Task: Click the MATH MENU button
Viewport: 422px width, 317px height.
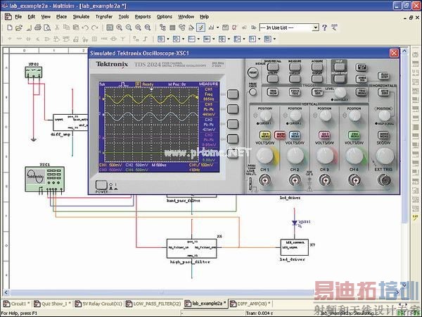Action: click(x=279, y=135)
